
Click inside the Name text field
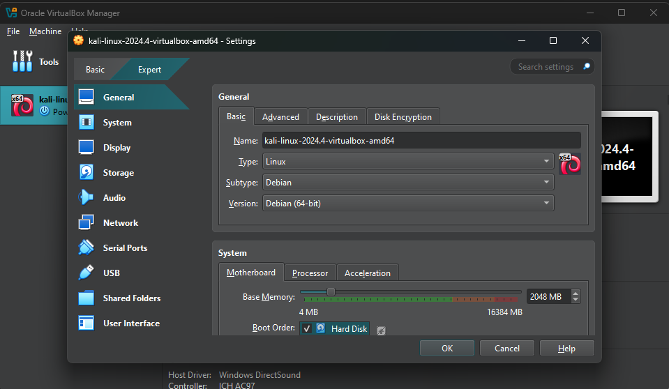click(421, 140)
